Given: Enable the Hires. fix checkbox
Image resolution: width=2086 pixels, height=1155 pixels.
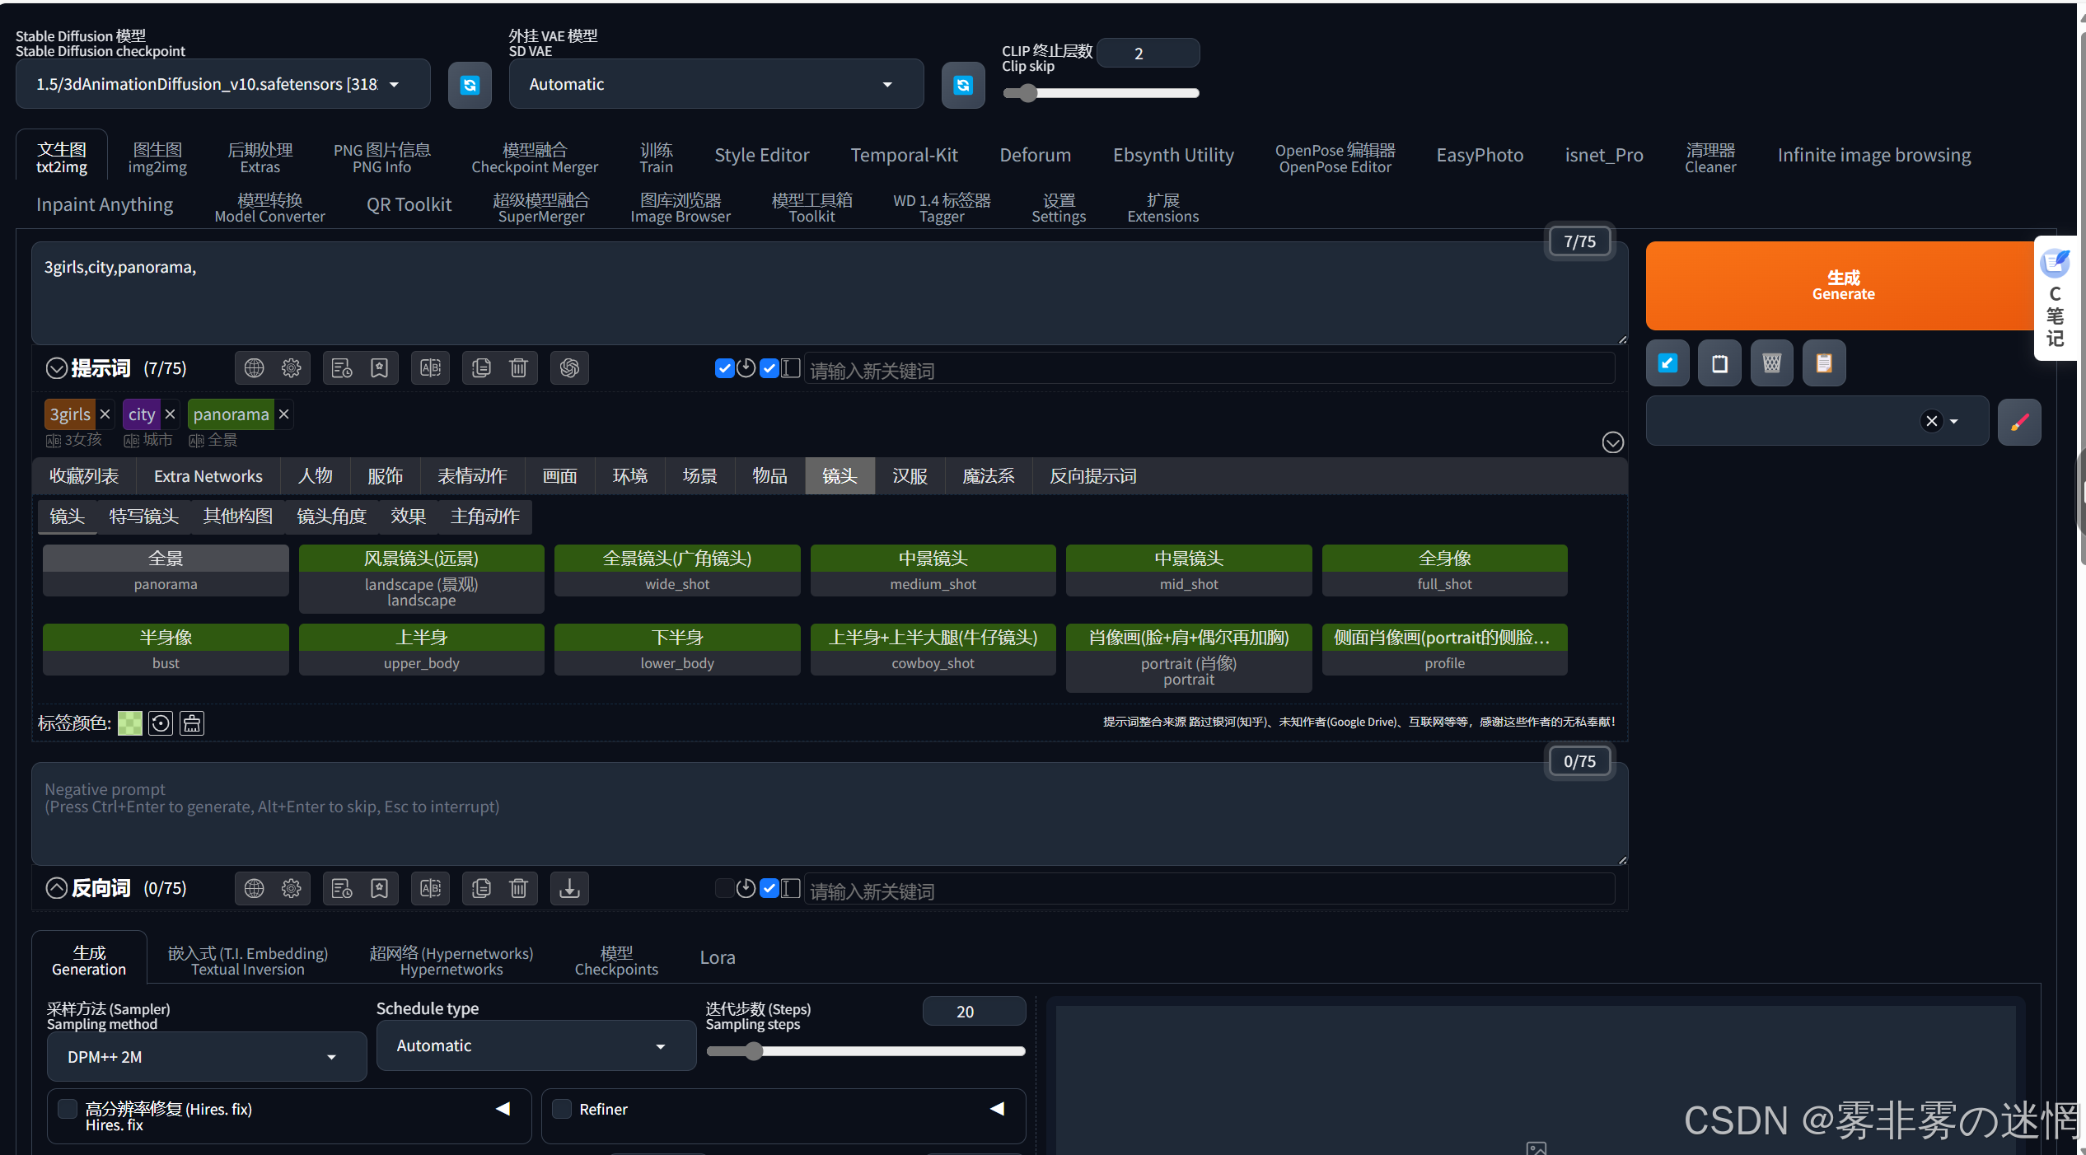Looking at the screenshot, I should pos(68,1109).
